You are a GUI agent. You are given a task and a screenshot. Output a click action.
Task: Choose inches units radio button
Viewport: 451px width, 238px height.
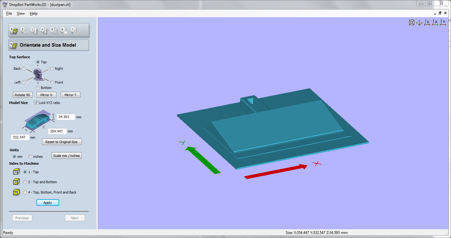(x=30, y=157)
